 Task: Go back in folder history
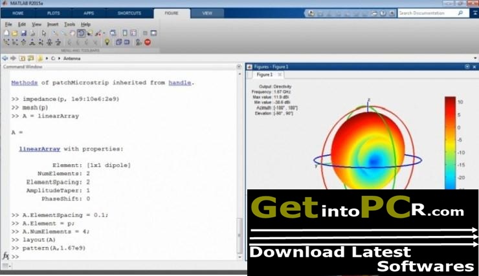tap(5, 58)
